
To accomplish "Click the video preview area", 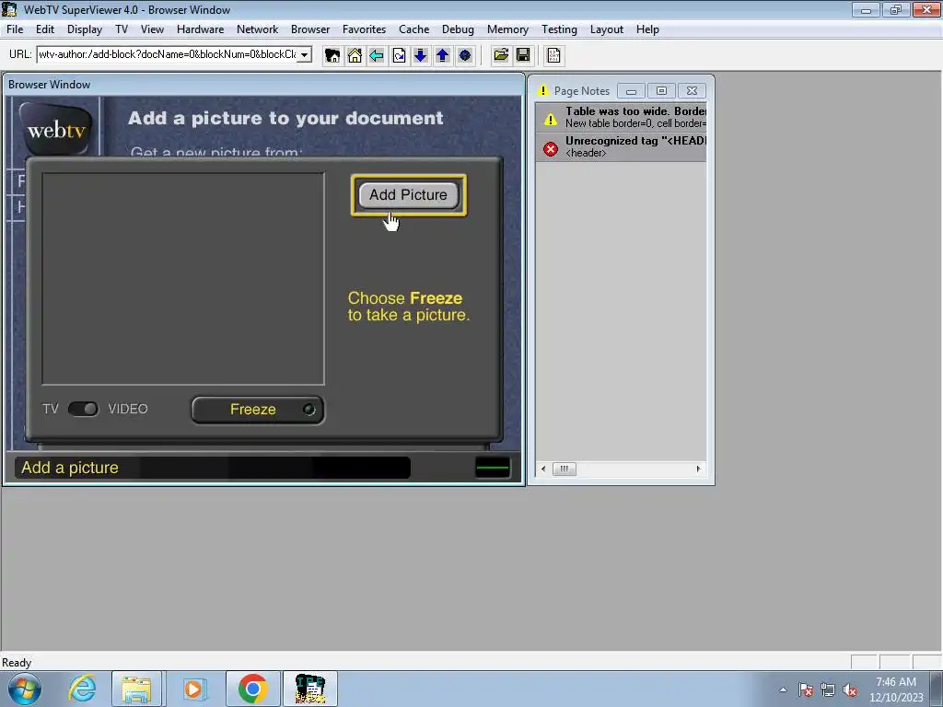I will 183,278.
